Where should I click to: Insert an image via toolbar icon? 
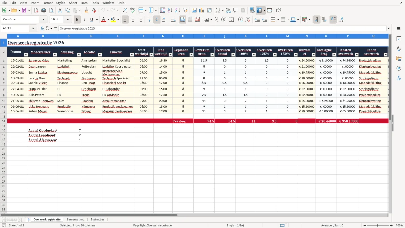pos(194,10)
